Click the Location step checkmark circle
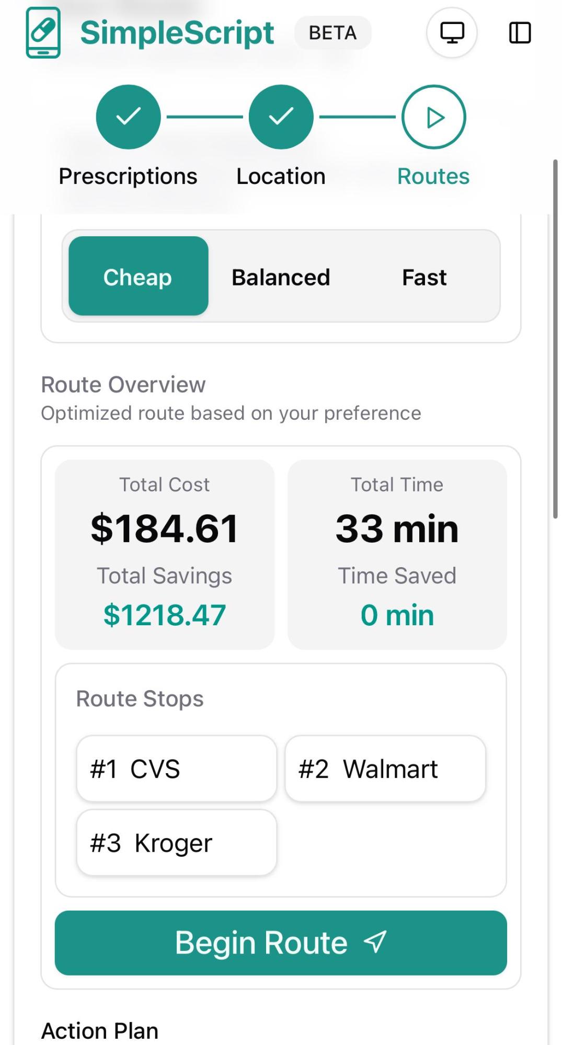The image size is (562, 1045). click(281, 117)
